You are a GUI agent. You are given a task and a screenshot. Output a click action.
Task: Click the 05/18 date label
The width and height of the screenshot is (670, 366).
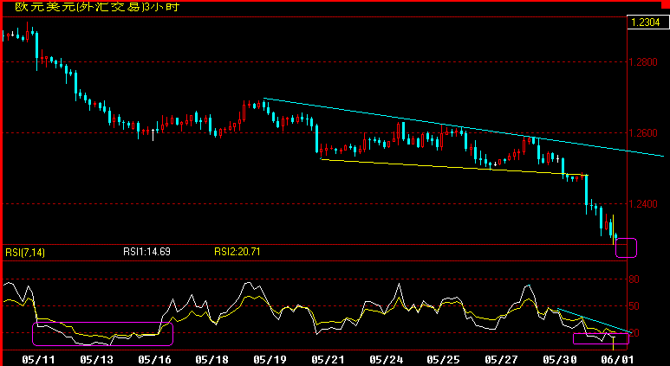[212, 360]
